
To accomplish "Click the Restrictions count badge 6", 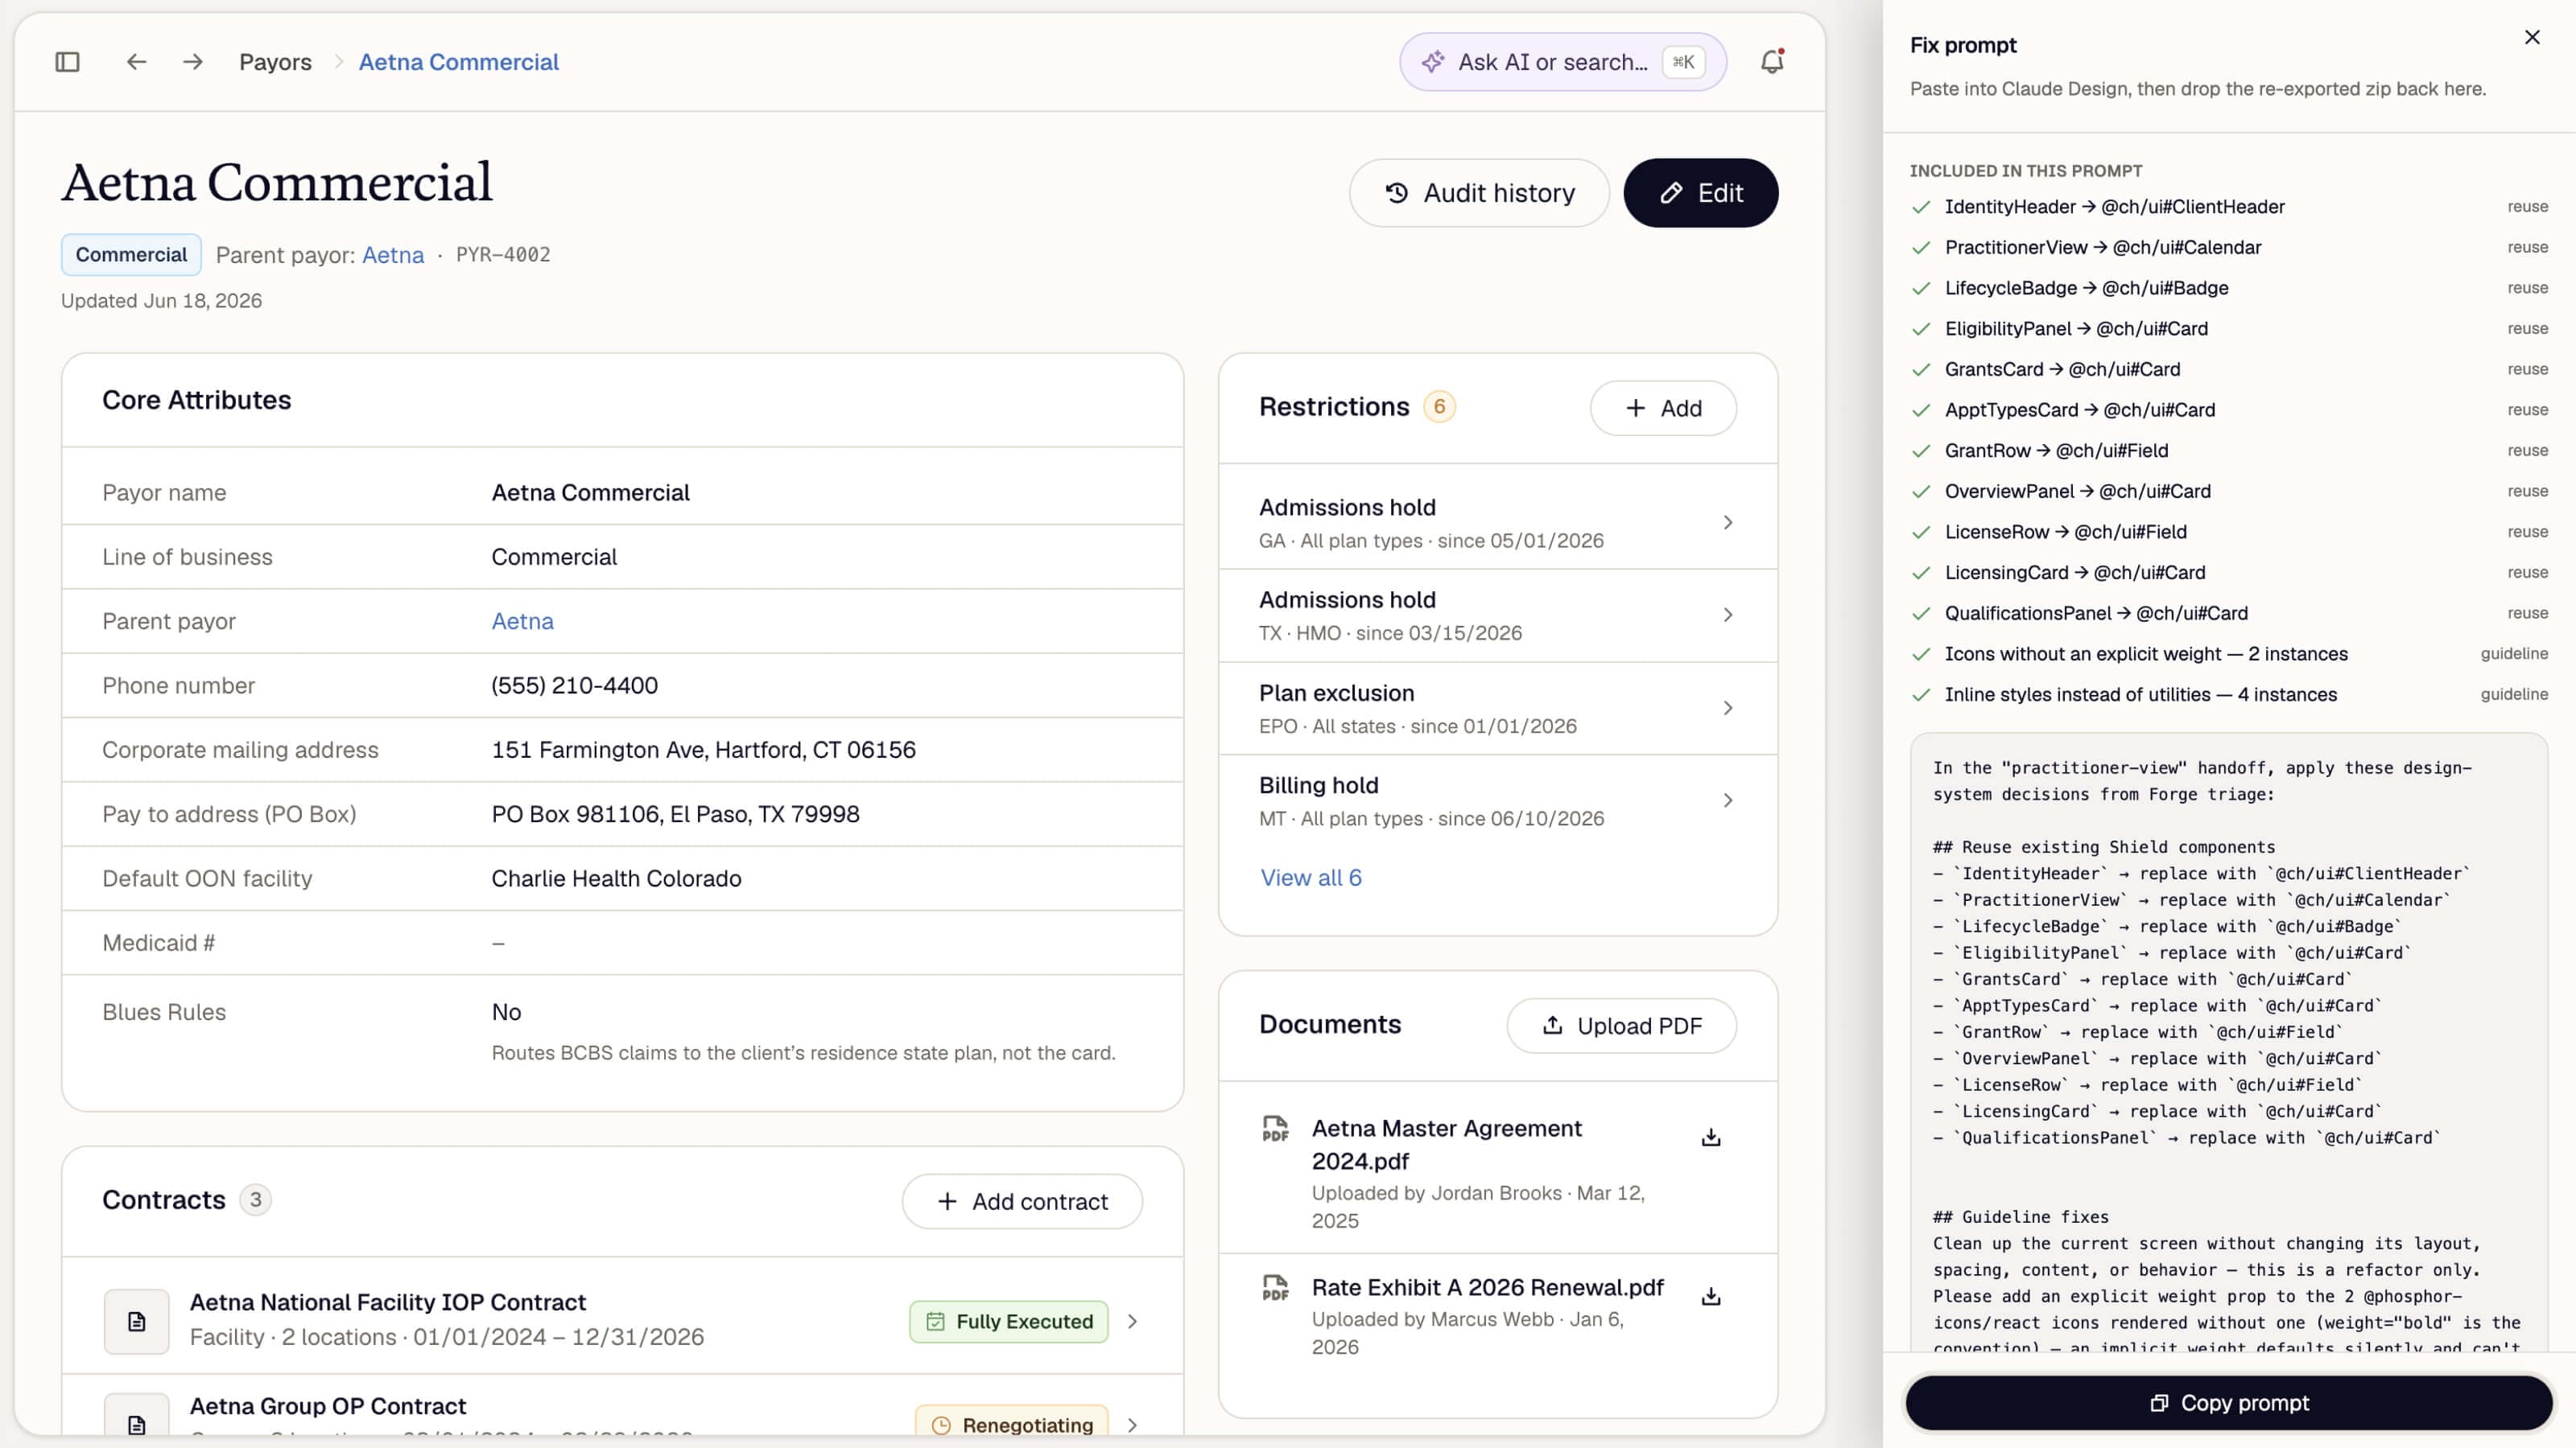I will [x=1439, y=407].
